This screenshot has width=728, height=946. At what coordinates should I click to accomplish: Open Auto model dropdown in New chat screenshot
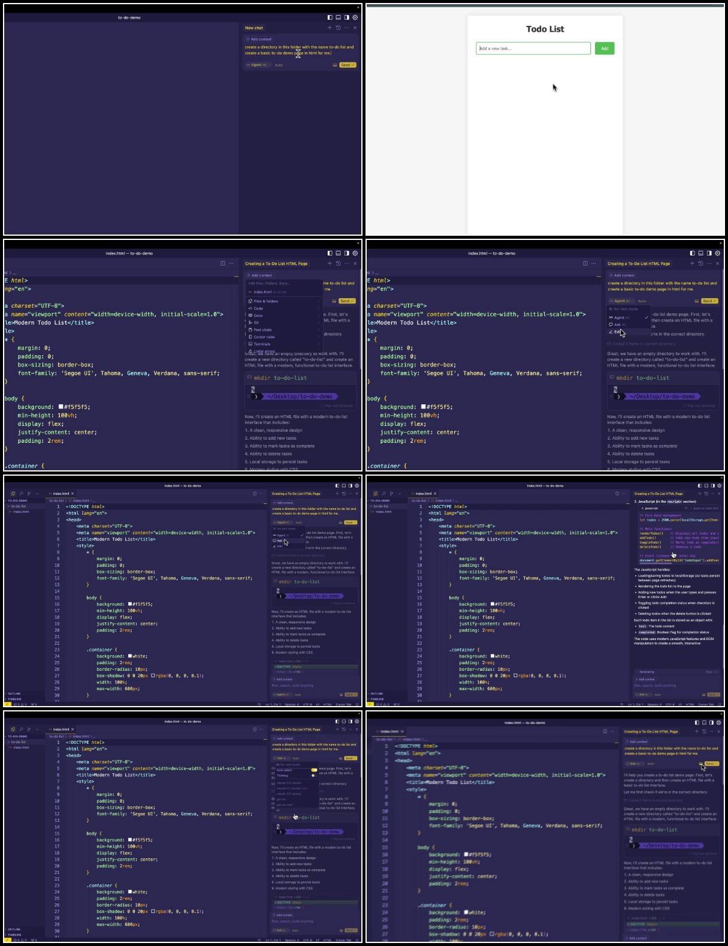pos(279,65)
